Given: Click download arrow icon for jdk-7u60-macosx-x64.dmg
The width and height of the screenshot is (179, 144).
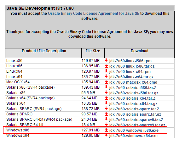Looking at the screenshot, I should [106, 82].
